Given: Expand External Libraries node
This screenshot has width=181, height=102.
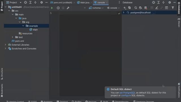Looking at the screenshot, I should 5,45.
